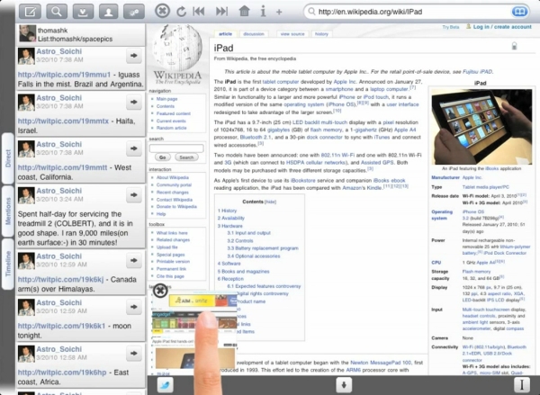Click the Wikipedia globe logo
Screen dimensions: 540x395
tap(177, 49)
